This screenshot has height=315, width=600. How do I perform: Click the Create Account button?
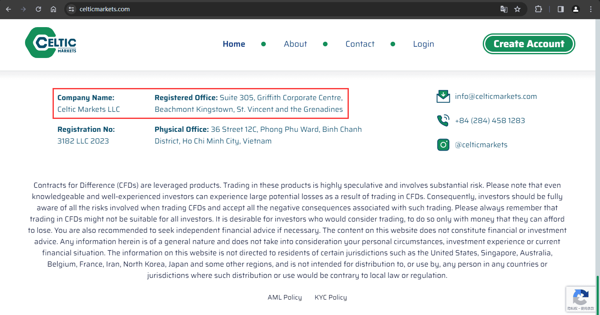click(529, 44)
